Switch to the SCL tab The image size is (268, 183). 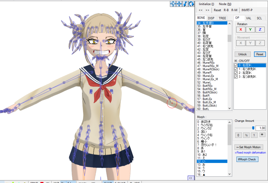259,18
